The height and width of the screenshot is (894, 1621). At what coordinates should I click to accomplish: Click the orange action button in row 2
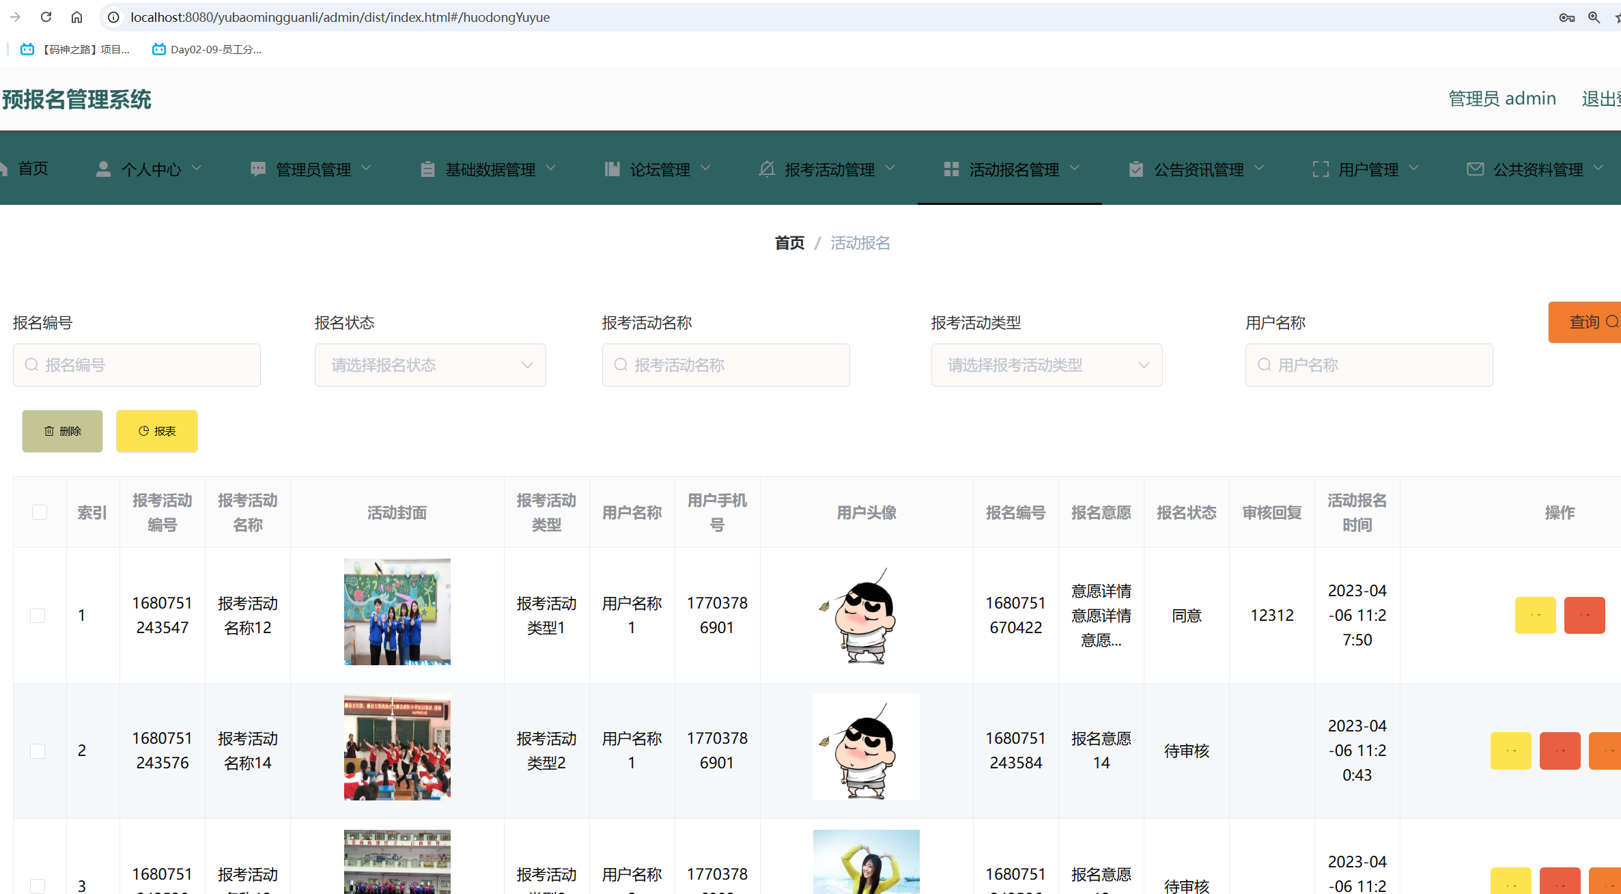[1605, 751]
